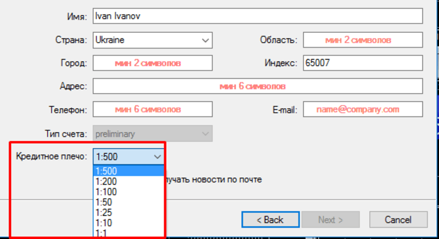Viewport: 439px width, 239px height.
Task: Select 1:1 leverage option
Action: pyautogui.click(x=128, y=233)
